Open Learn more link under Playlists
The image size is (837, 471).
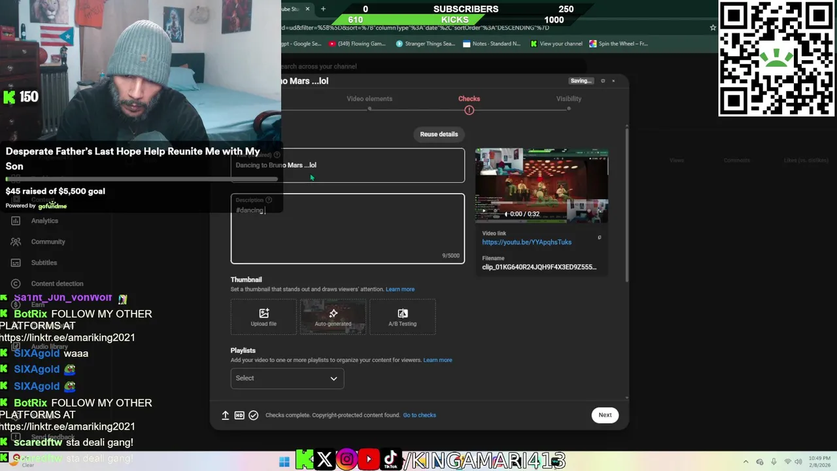(x=437, y=360)
